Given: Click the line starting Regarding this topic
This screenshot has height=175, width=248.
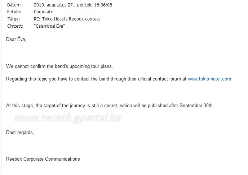Looking at the screenshot, I should (119, 79).
